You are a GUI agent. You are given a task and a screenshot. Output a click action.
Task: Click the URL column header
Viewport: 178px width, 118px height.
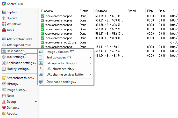(173, 11)
